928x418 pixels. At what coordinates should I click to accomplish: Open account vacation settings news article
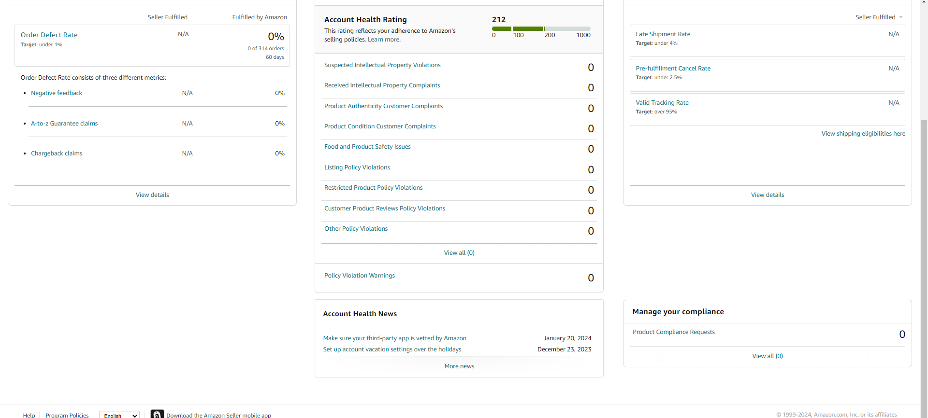coord(392,349)
